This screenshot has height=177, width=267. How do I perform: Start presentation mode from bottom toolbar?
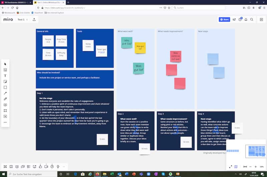pos(11,167)
